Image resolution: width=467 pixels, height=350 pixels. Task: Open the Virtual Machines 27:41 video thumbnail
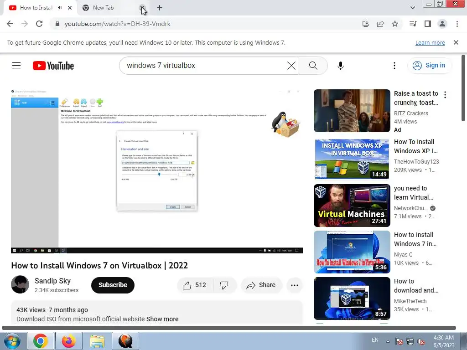tap(352, 206)
